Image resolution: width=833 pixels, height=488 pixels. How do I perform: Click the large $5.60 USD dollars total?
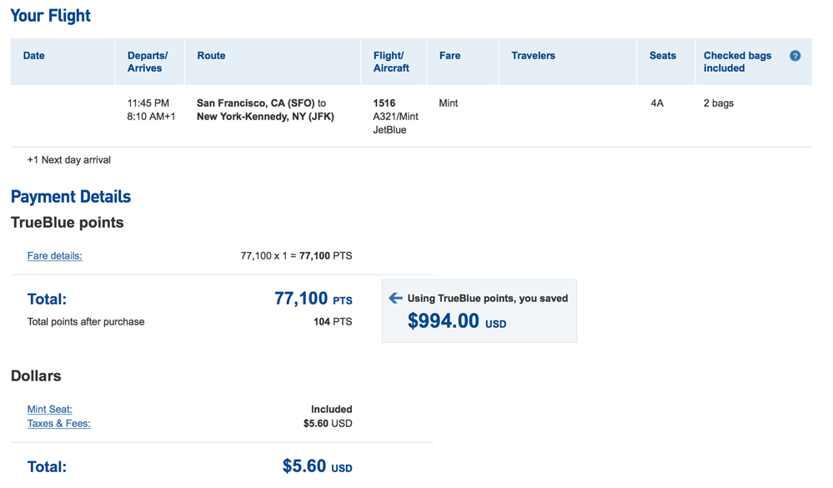pos(317,466)
